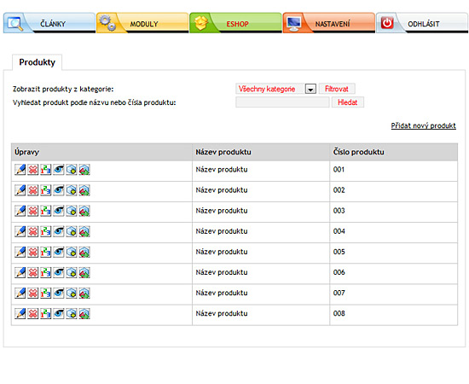Toggle visibility eye icon for product 004
Screen dimensions: 469x384
(59, 231)
